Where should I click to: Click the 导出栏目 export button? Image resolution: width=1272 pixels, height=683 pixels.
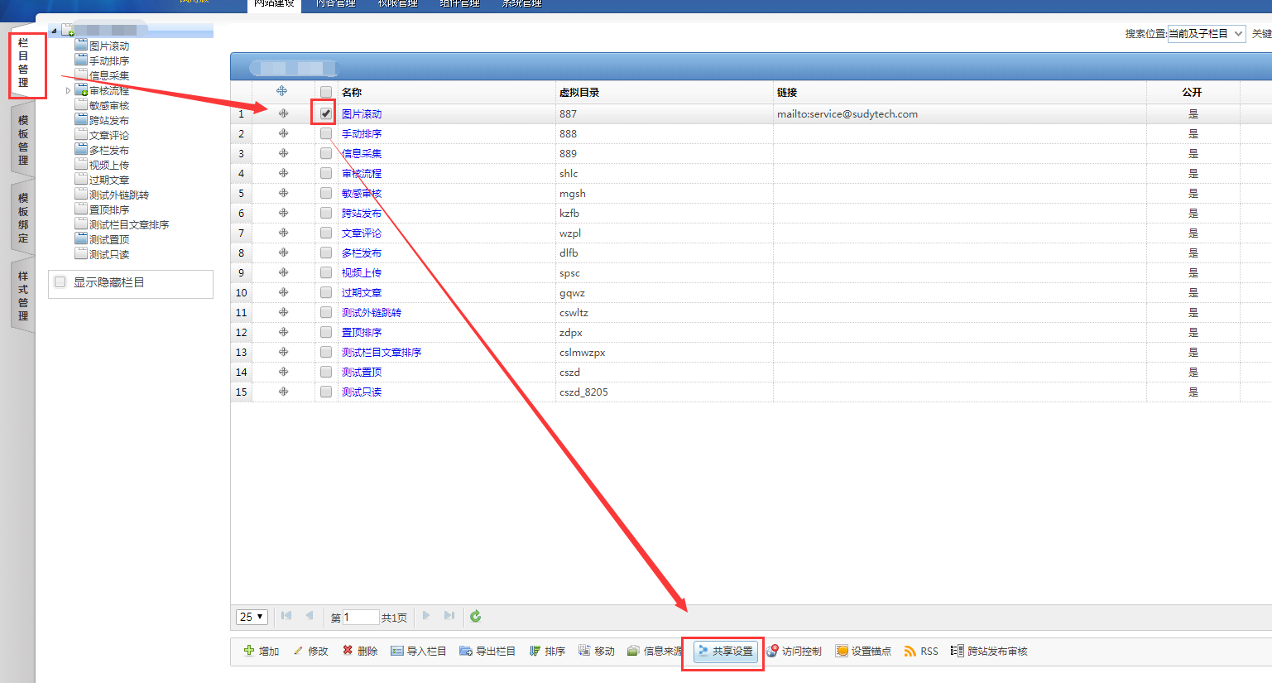(487, 652)
